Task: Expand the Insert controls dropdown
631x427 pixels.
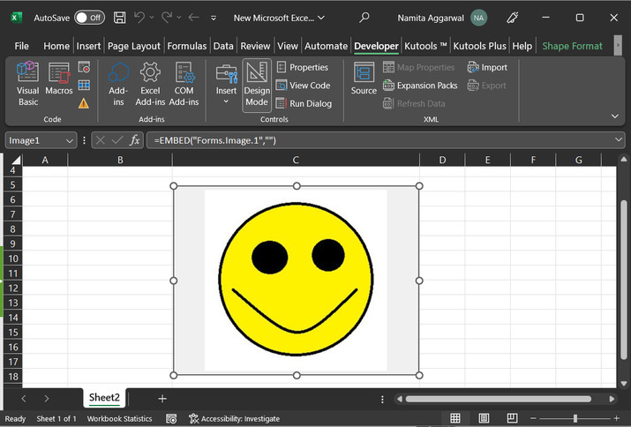Action: click(227, 101)
